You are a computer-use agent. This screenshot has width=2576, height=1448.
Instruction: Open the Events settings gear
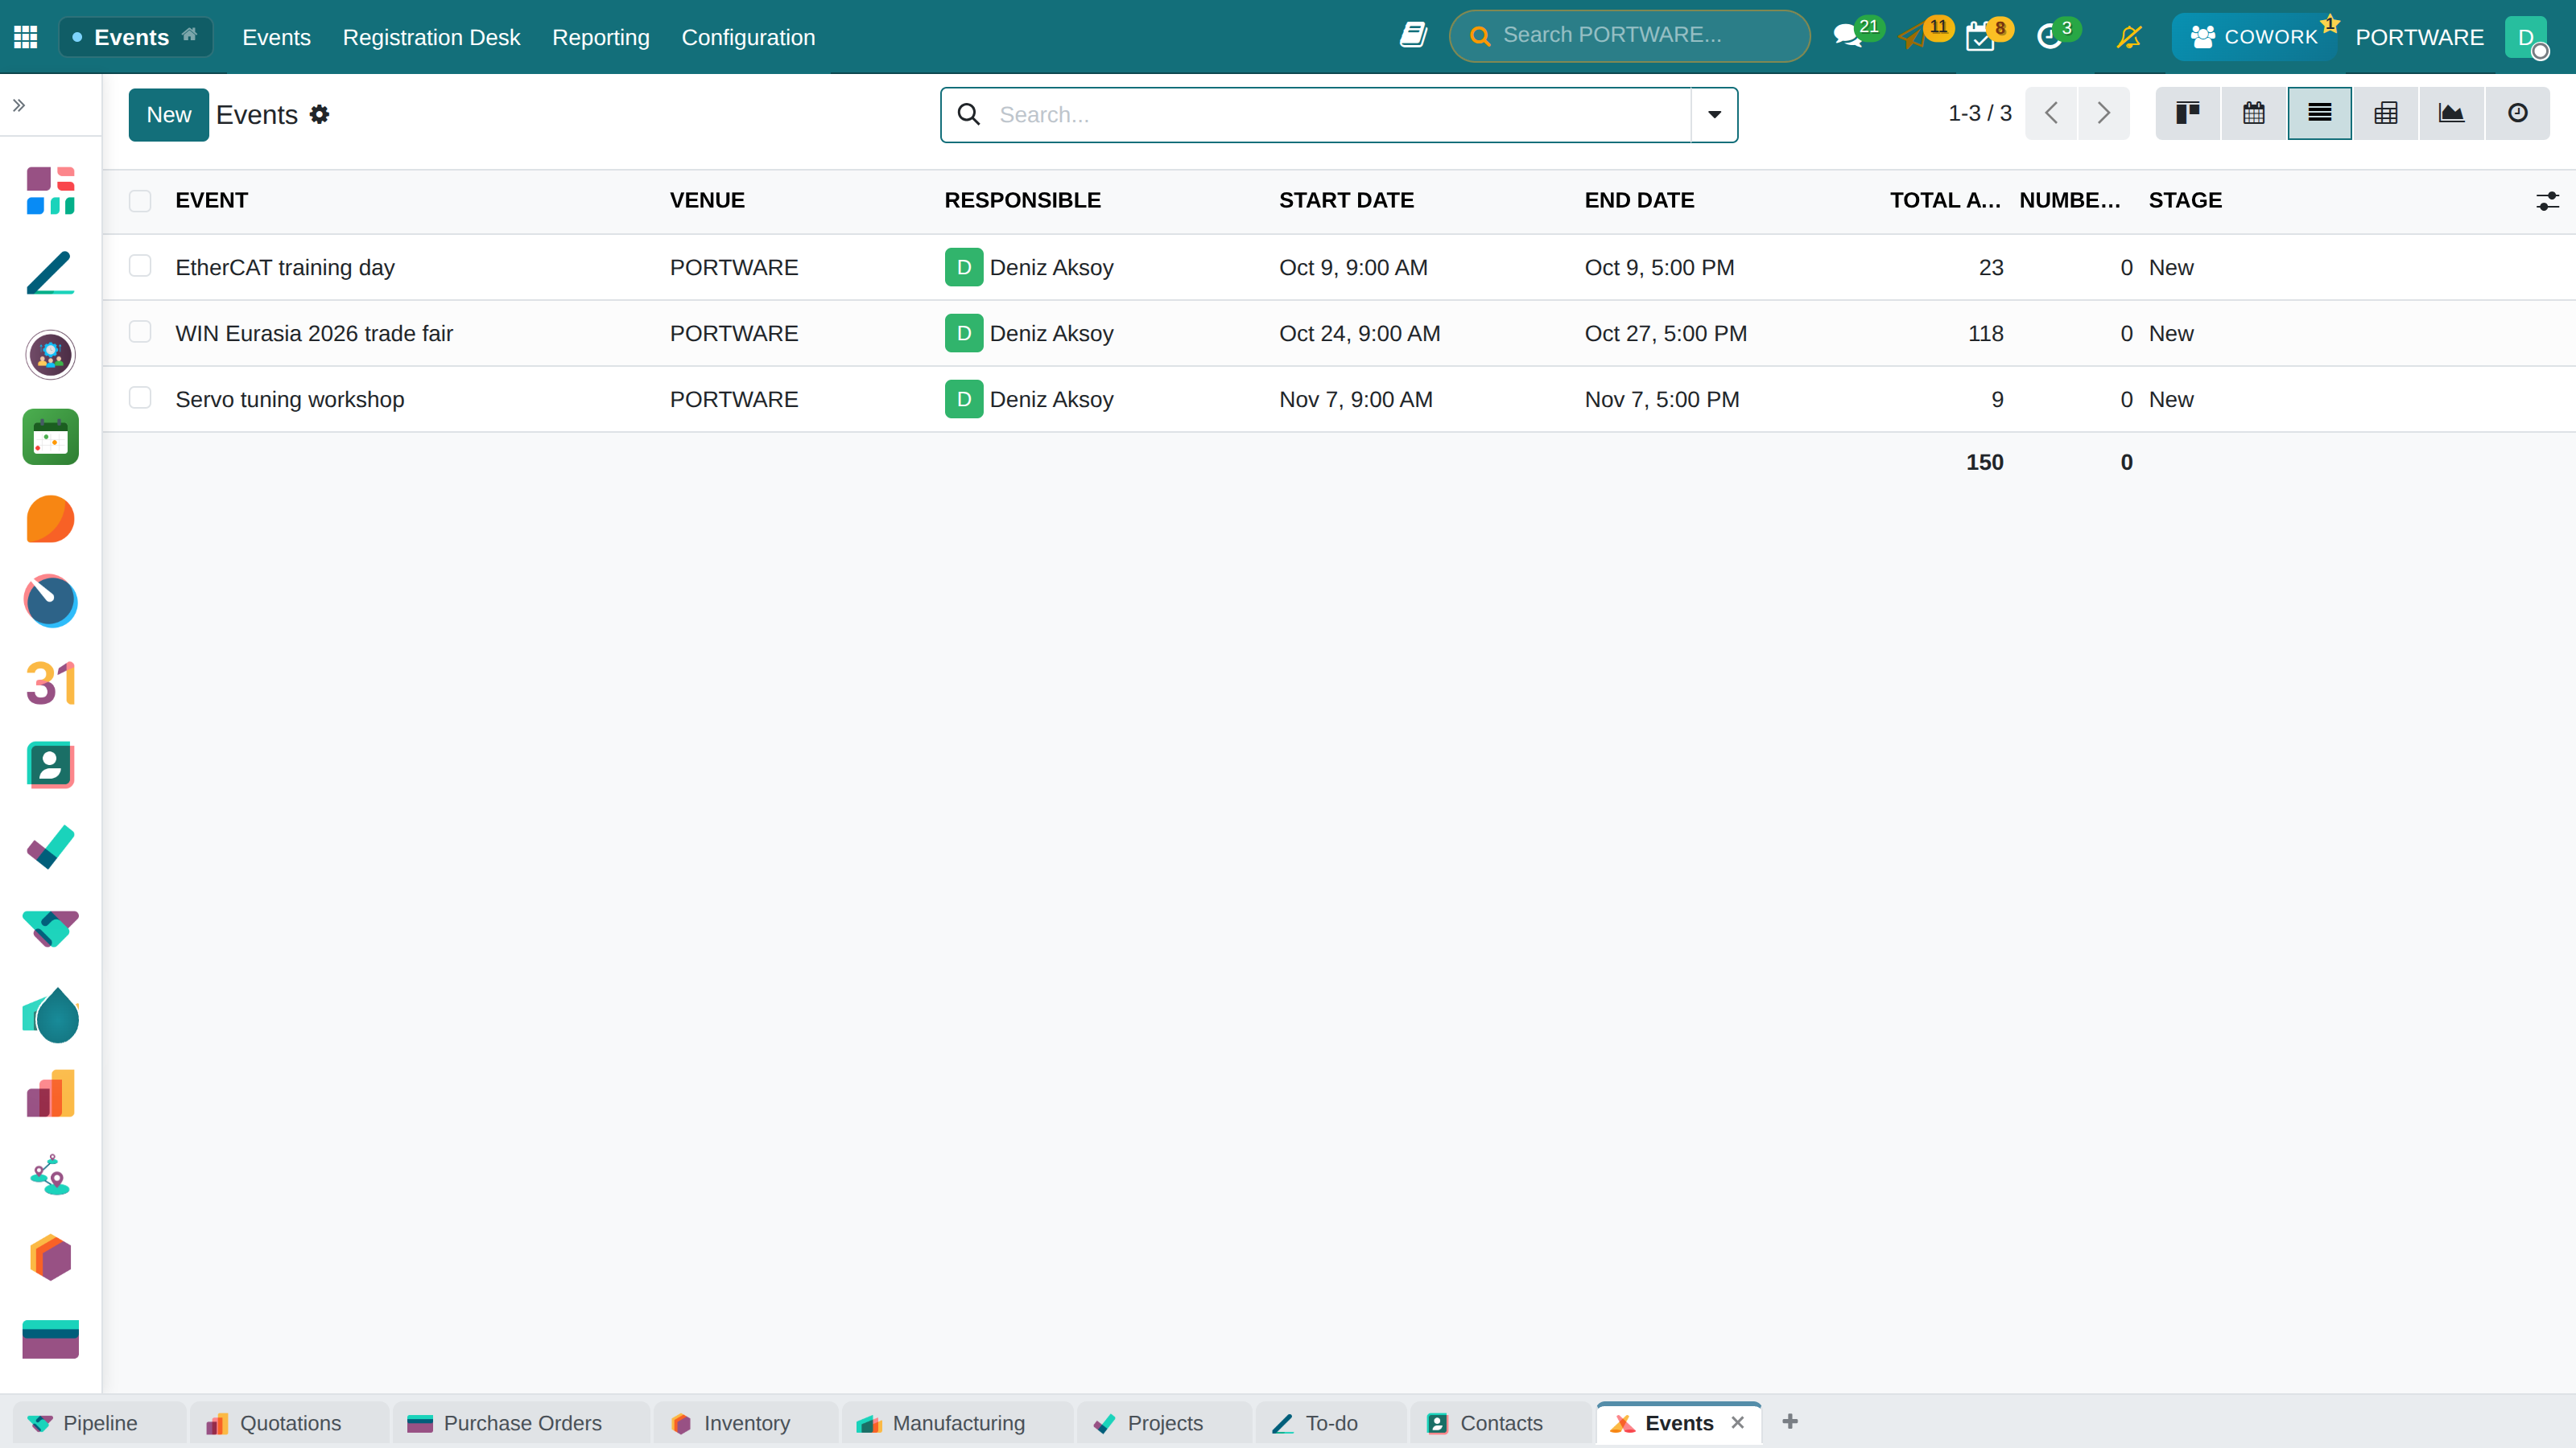click(319, 115)
